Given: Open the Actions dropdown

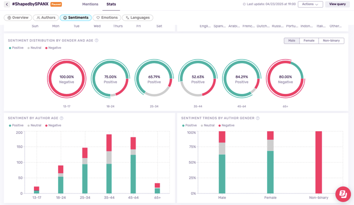Looking at the screenshot, I should [x=310, y=5].
